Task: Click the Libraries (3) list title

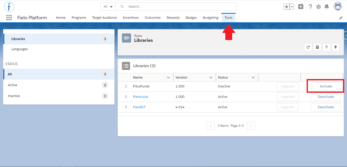Action: tap(144, 66)
